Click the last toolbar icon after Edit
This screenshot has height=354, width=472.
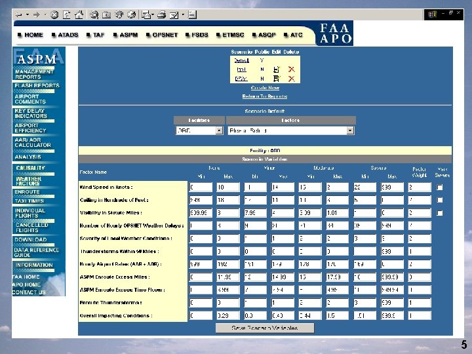192,14
